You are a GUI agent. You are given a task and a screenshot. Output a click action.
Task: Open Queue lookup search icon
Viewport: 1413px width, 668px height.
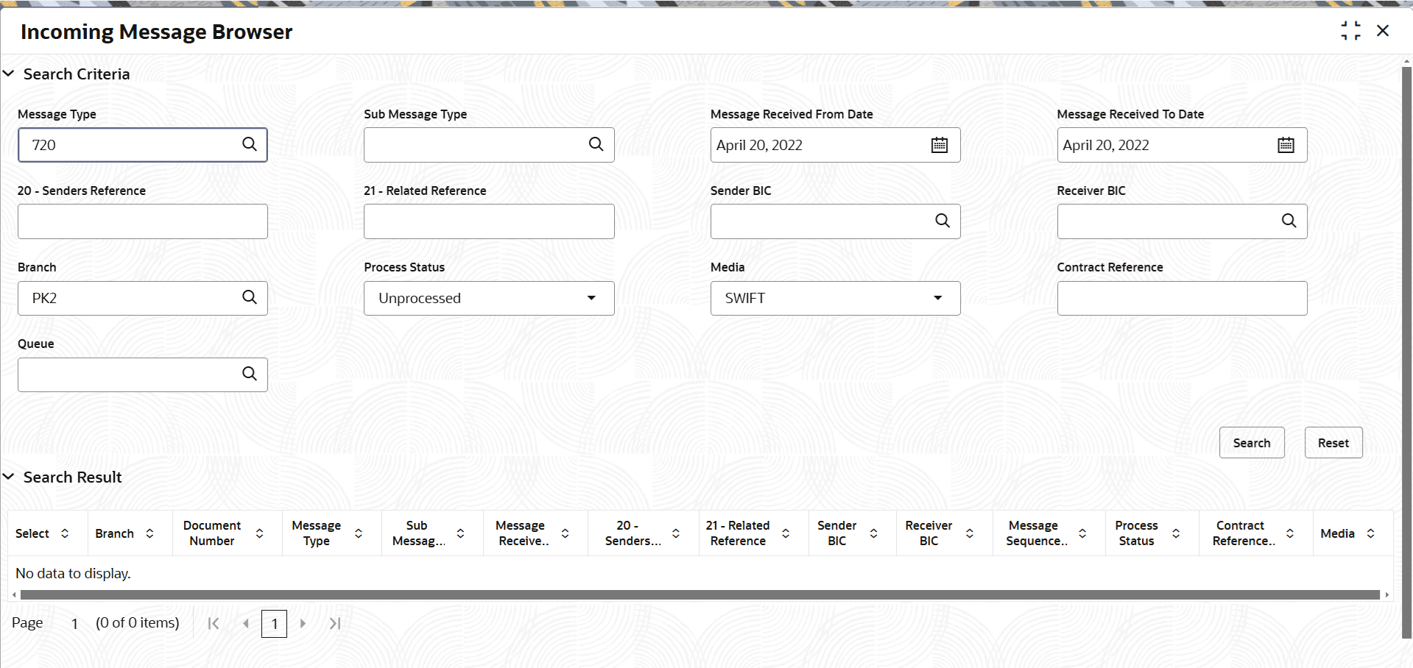coord(250,374)
